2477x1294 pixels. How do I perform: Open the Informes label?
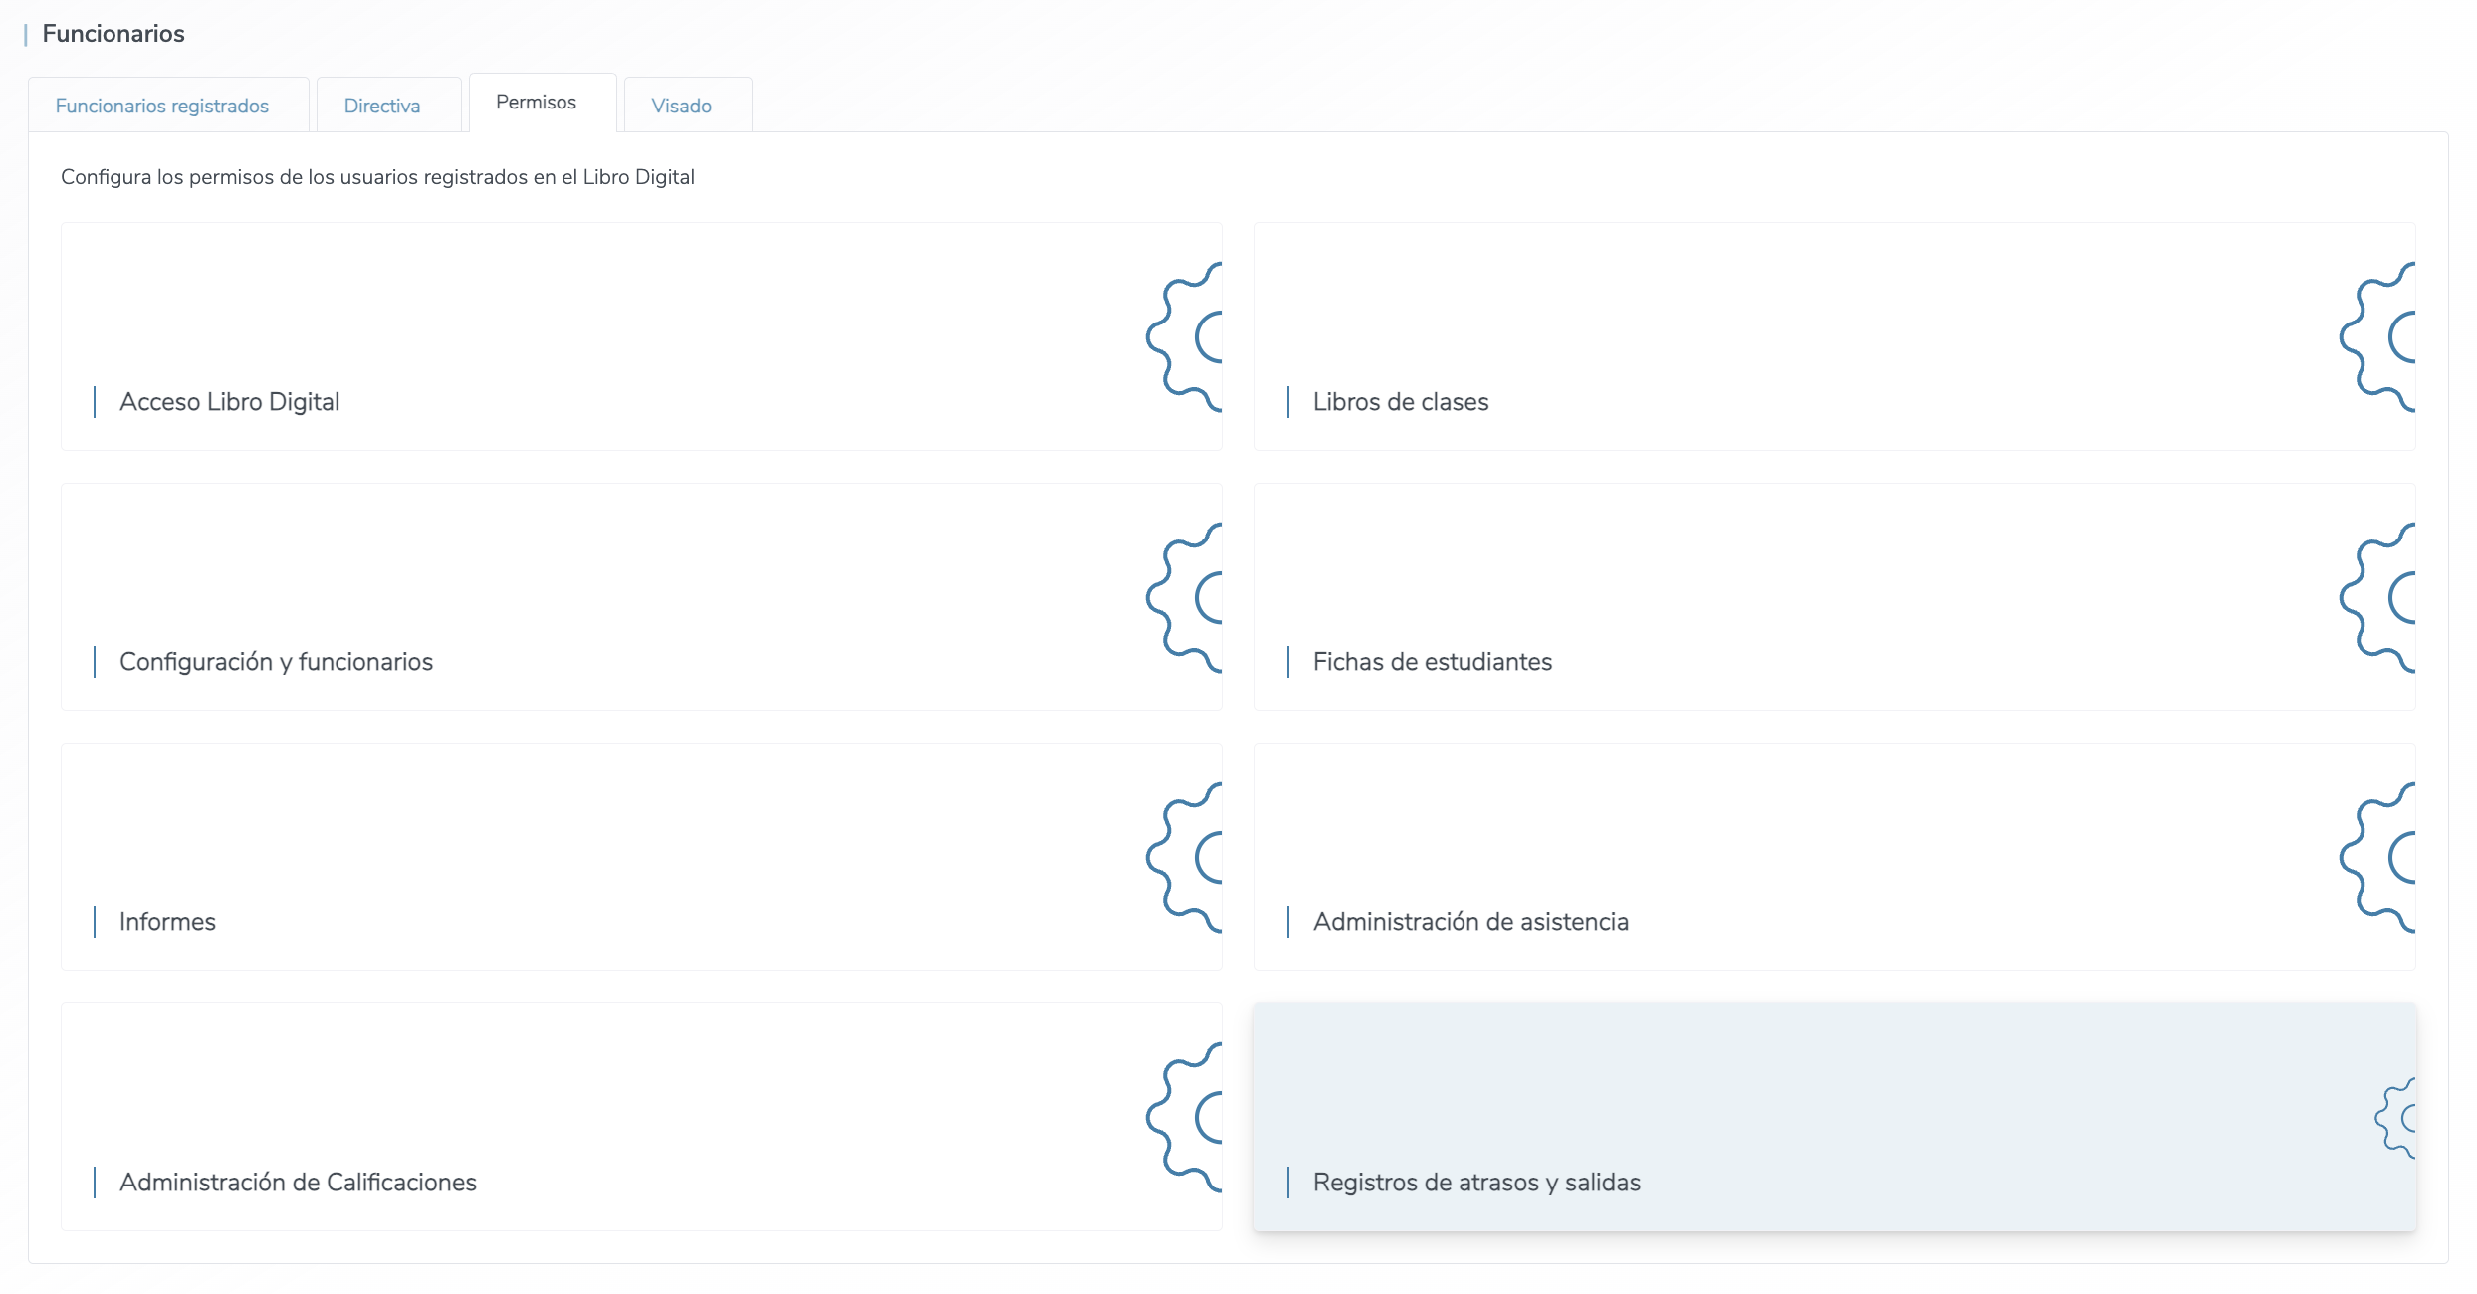[x=167, y=922]
